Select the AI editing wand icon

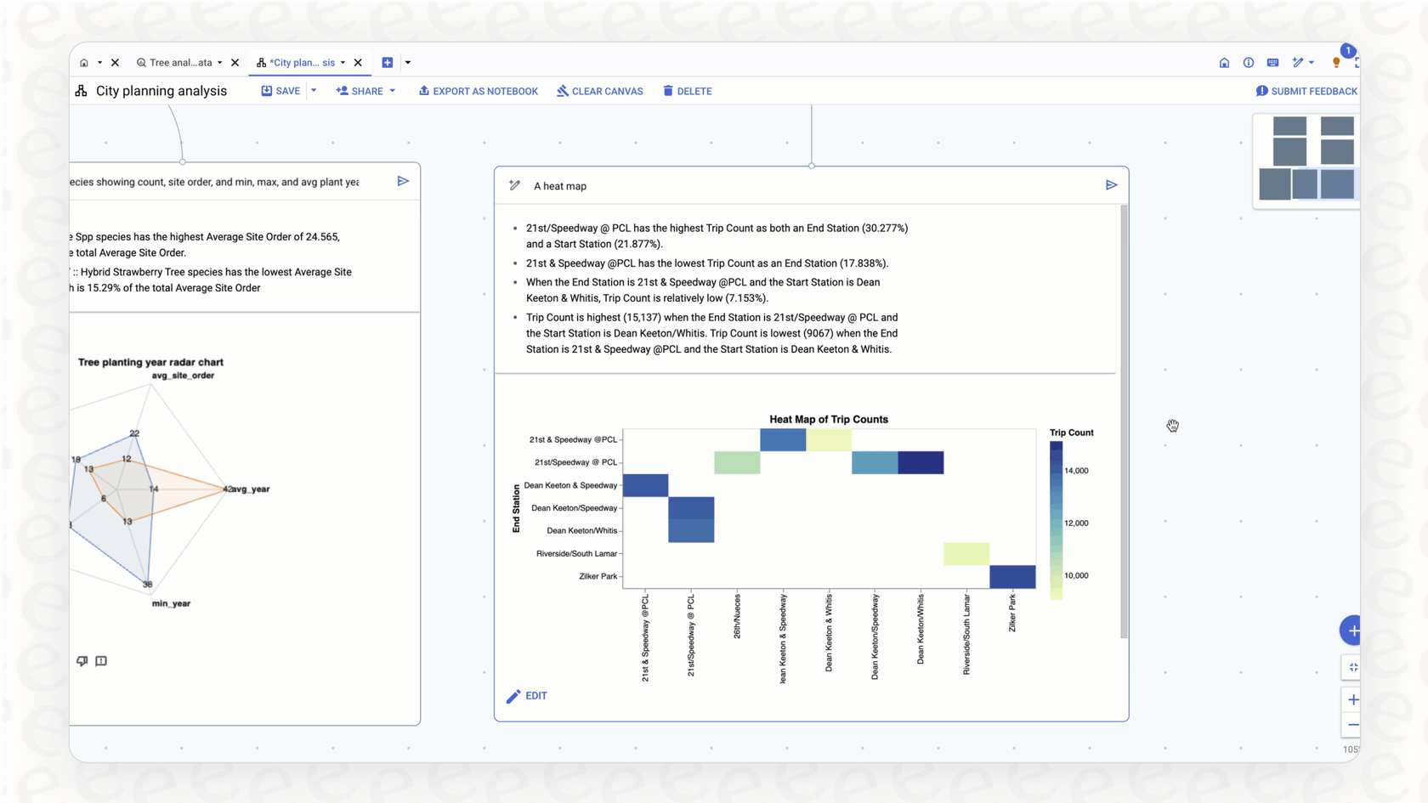pos(1298,62)
